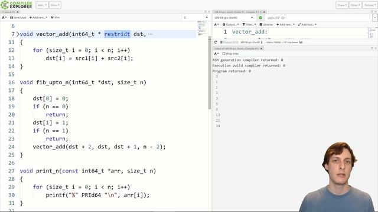Click the fib_upto_n function name on line 16
The width and height of the screenshot is (378, 212).
[x=53, y=82]
